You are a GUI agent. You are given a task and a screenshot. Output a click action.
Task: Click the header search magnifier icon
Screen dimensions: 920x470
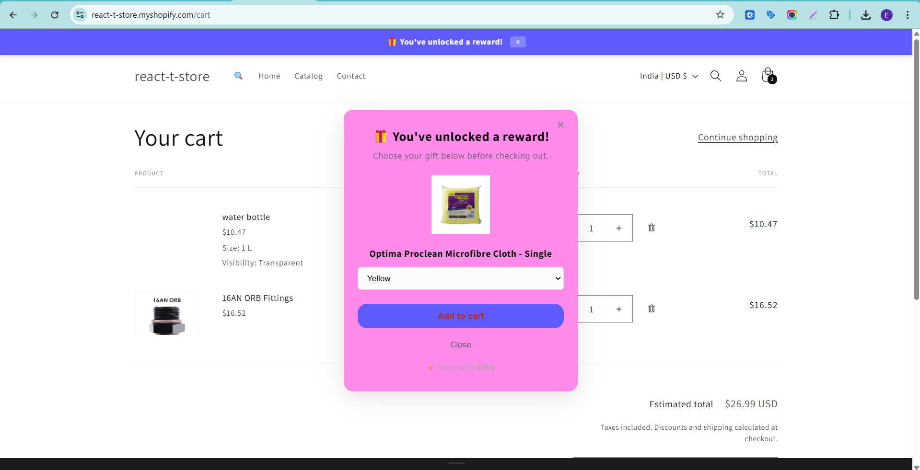click(715, 76)
